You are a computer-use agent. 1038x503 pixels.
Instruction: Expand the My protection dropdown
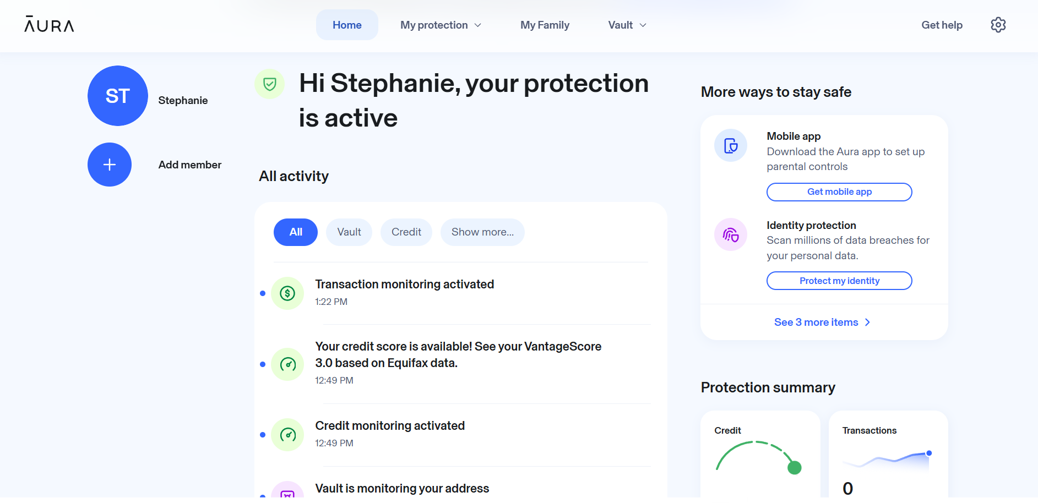(x=441, y=25)
